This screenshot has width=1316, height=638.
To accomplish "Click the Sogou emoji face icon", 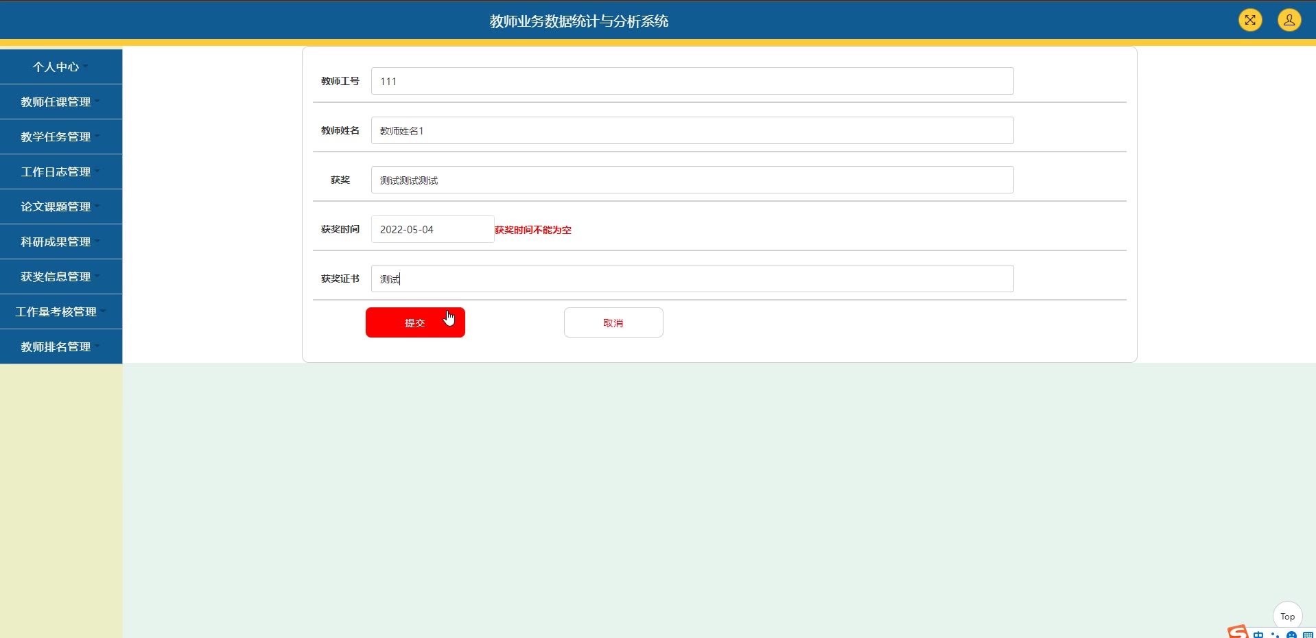I will (1291, 635).
